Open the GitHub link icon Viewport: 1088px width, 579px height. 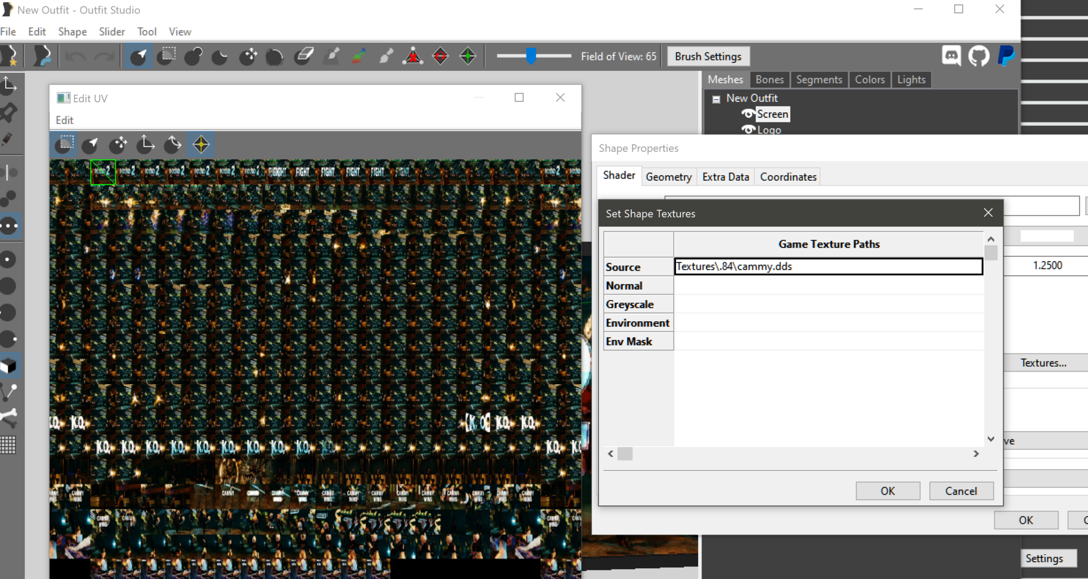(979, 56)
